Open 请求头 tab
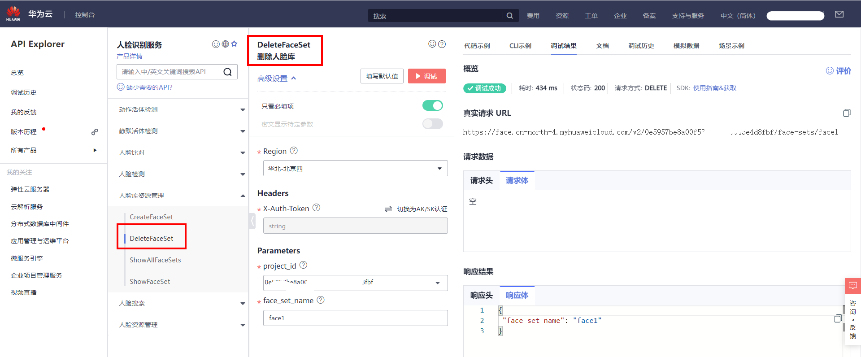 pos(481,180)
